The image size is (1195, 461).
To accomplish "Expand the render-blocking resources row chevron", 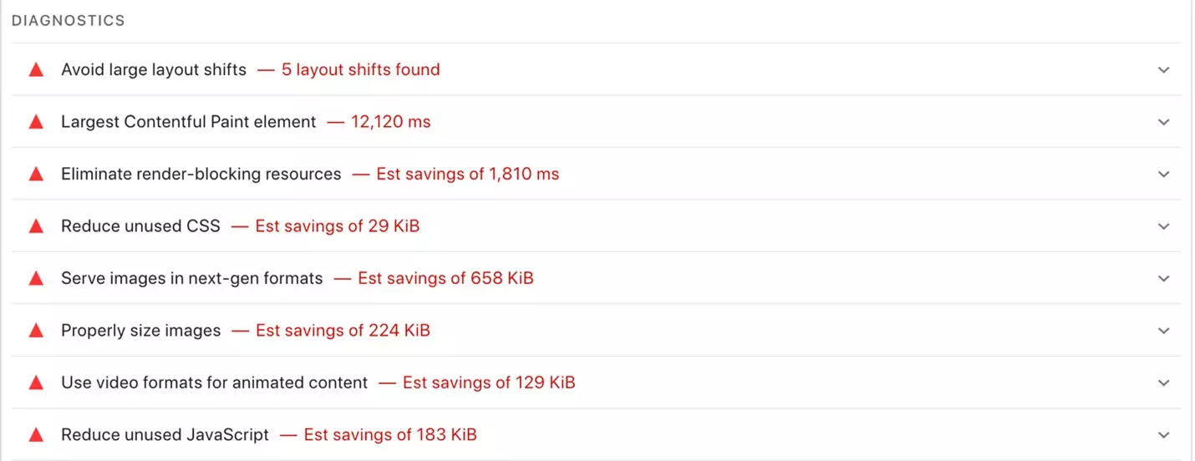I will point(1164,175).
